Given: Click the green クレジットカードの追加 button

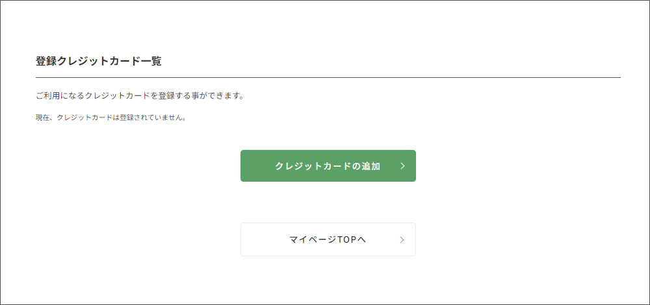Looking at the screenshot, I should [x=328, y=166].
